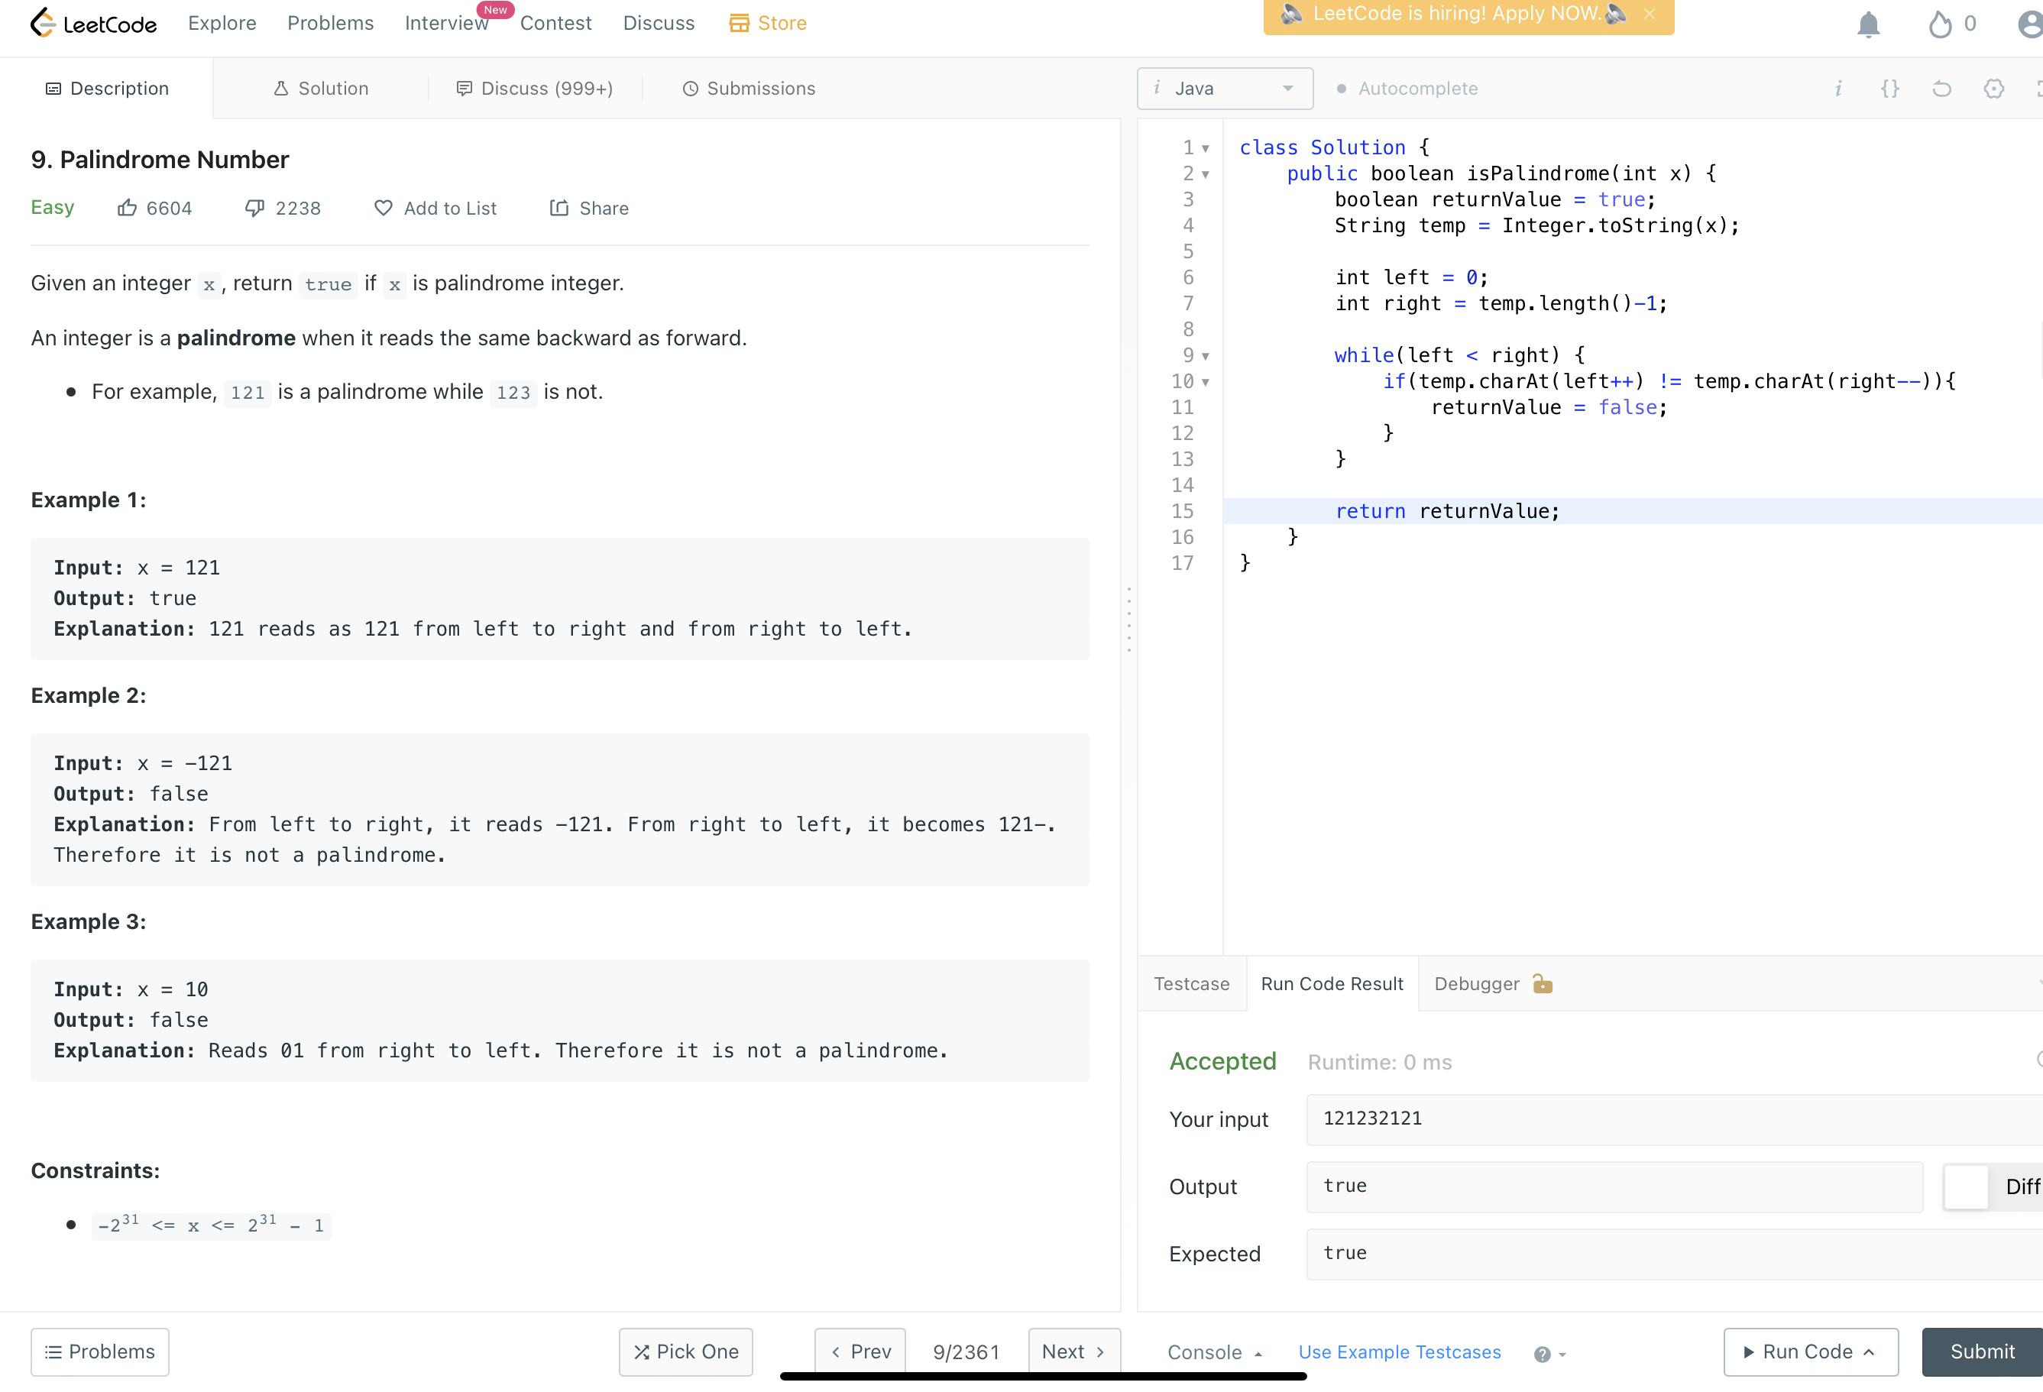The height and width of the screenshot is (1392, 2043).
Task: Collapse the class Solution block at line 1
Action: 1206,148
